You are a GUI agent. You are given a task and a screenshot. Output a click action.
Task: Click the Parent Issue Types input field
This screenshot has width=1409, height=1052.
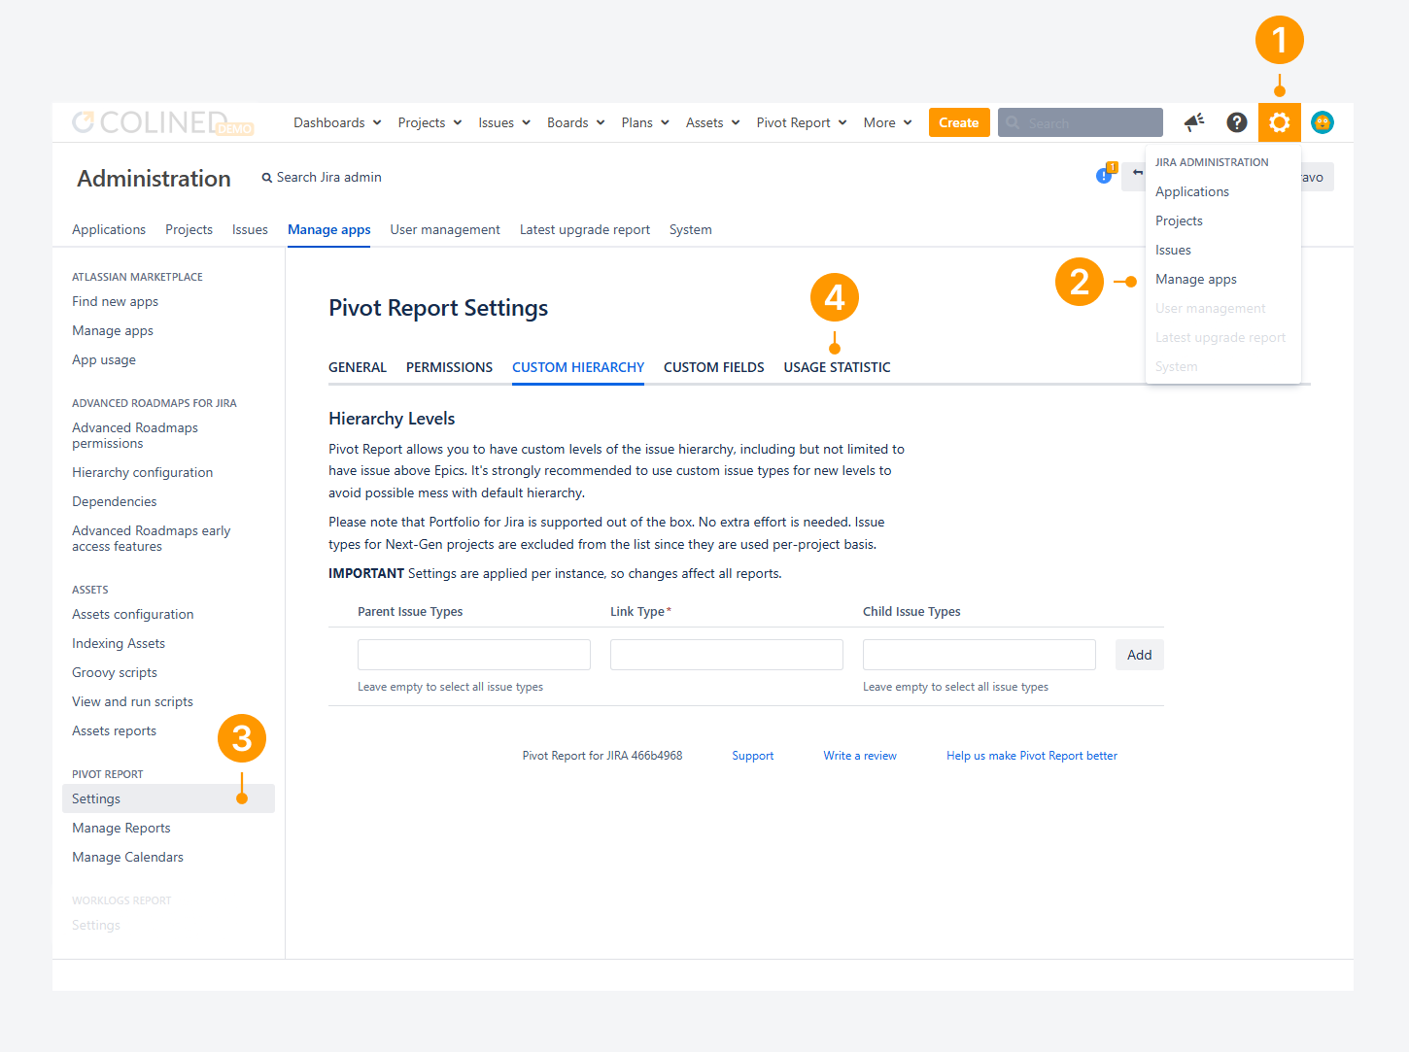[x=474, y=655]
